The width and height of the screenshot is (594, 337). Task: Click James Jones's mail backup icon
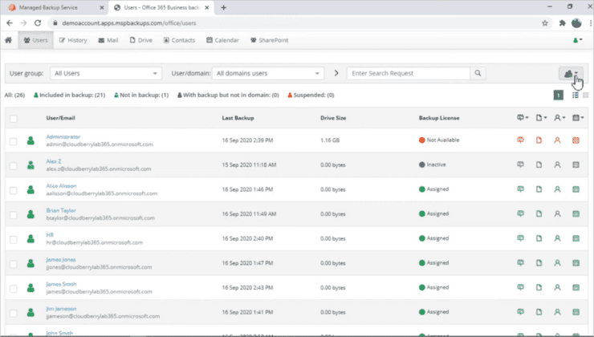pos(520,263)
